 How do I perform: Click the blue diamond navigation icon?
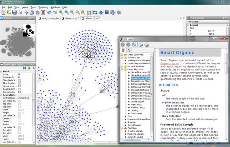click(101, 12)
